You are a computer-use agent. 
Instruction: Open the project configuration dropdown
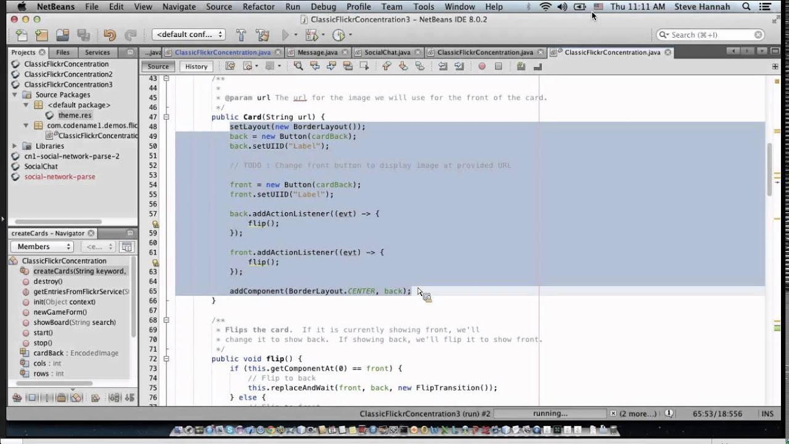tap(189, 35)
